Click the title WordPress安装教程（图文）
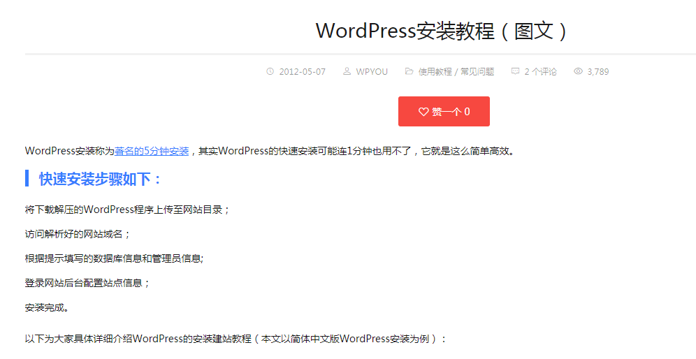The image size is (696, 359). (442, 31)
